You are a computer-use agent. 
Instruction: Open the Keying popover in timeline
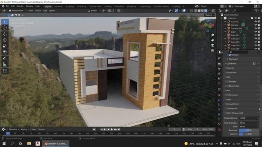pos(25,129)
